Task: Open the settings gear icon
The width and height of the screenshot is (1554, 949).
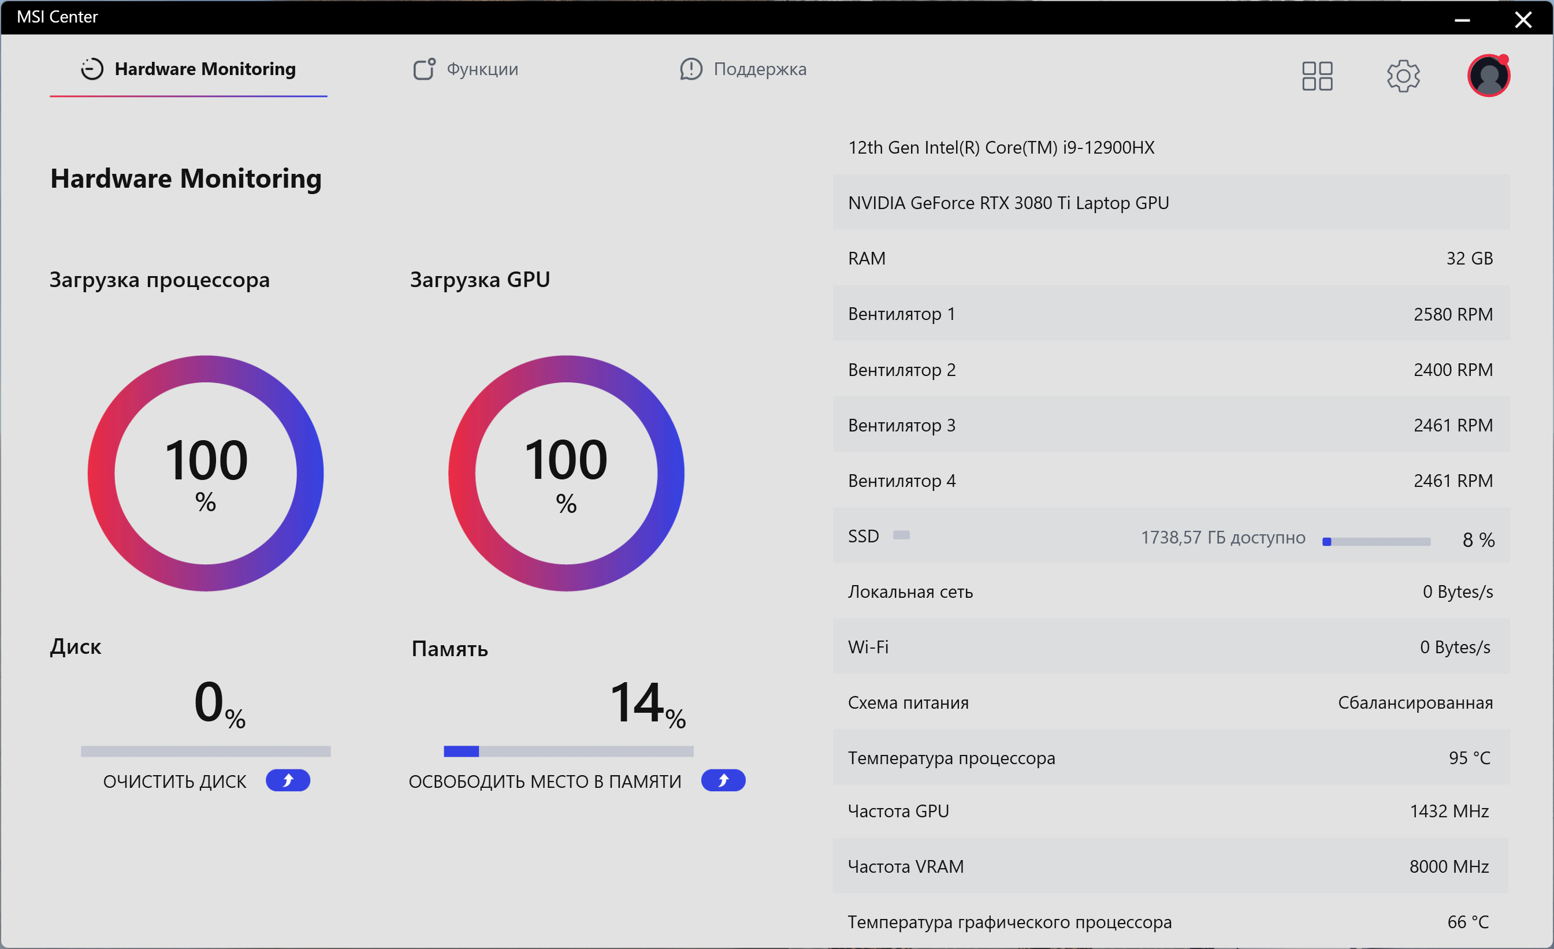Action: [x=1403, y=76]
